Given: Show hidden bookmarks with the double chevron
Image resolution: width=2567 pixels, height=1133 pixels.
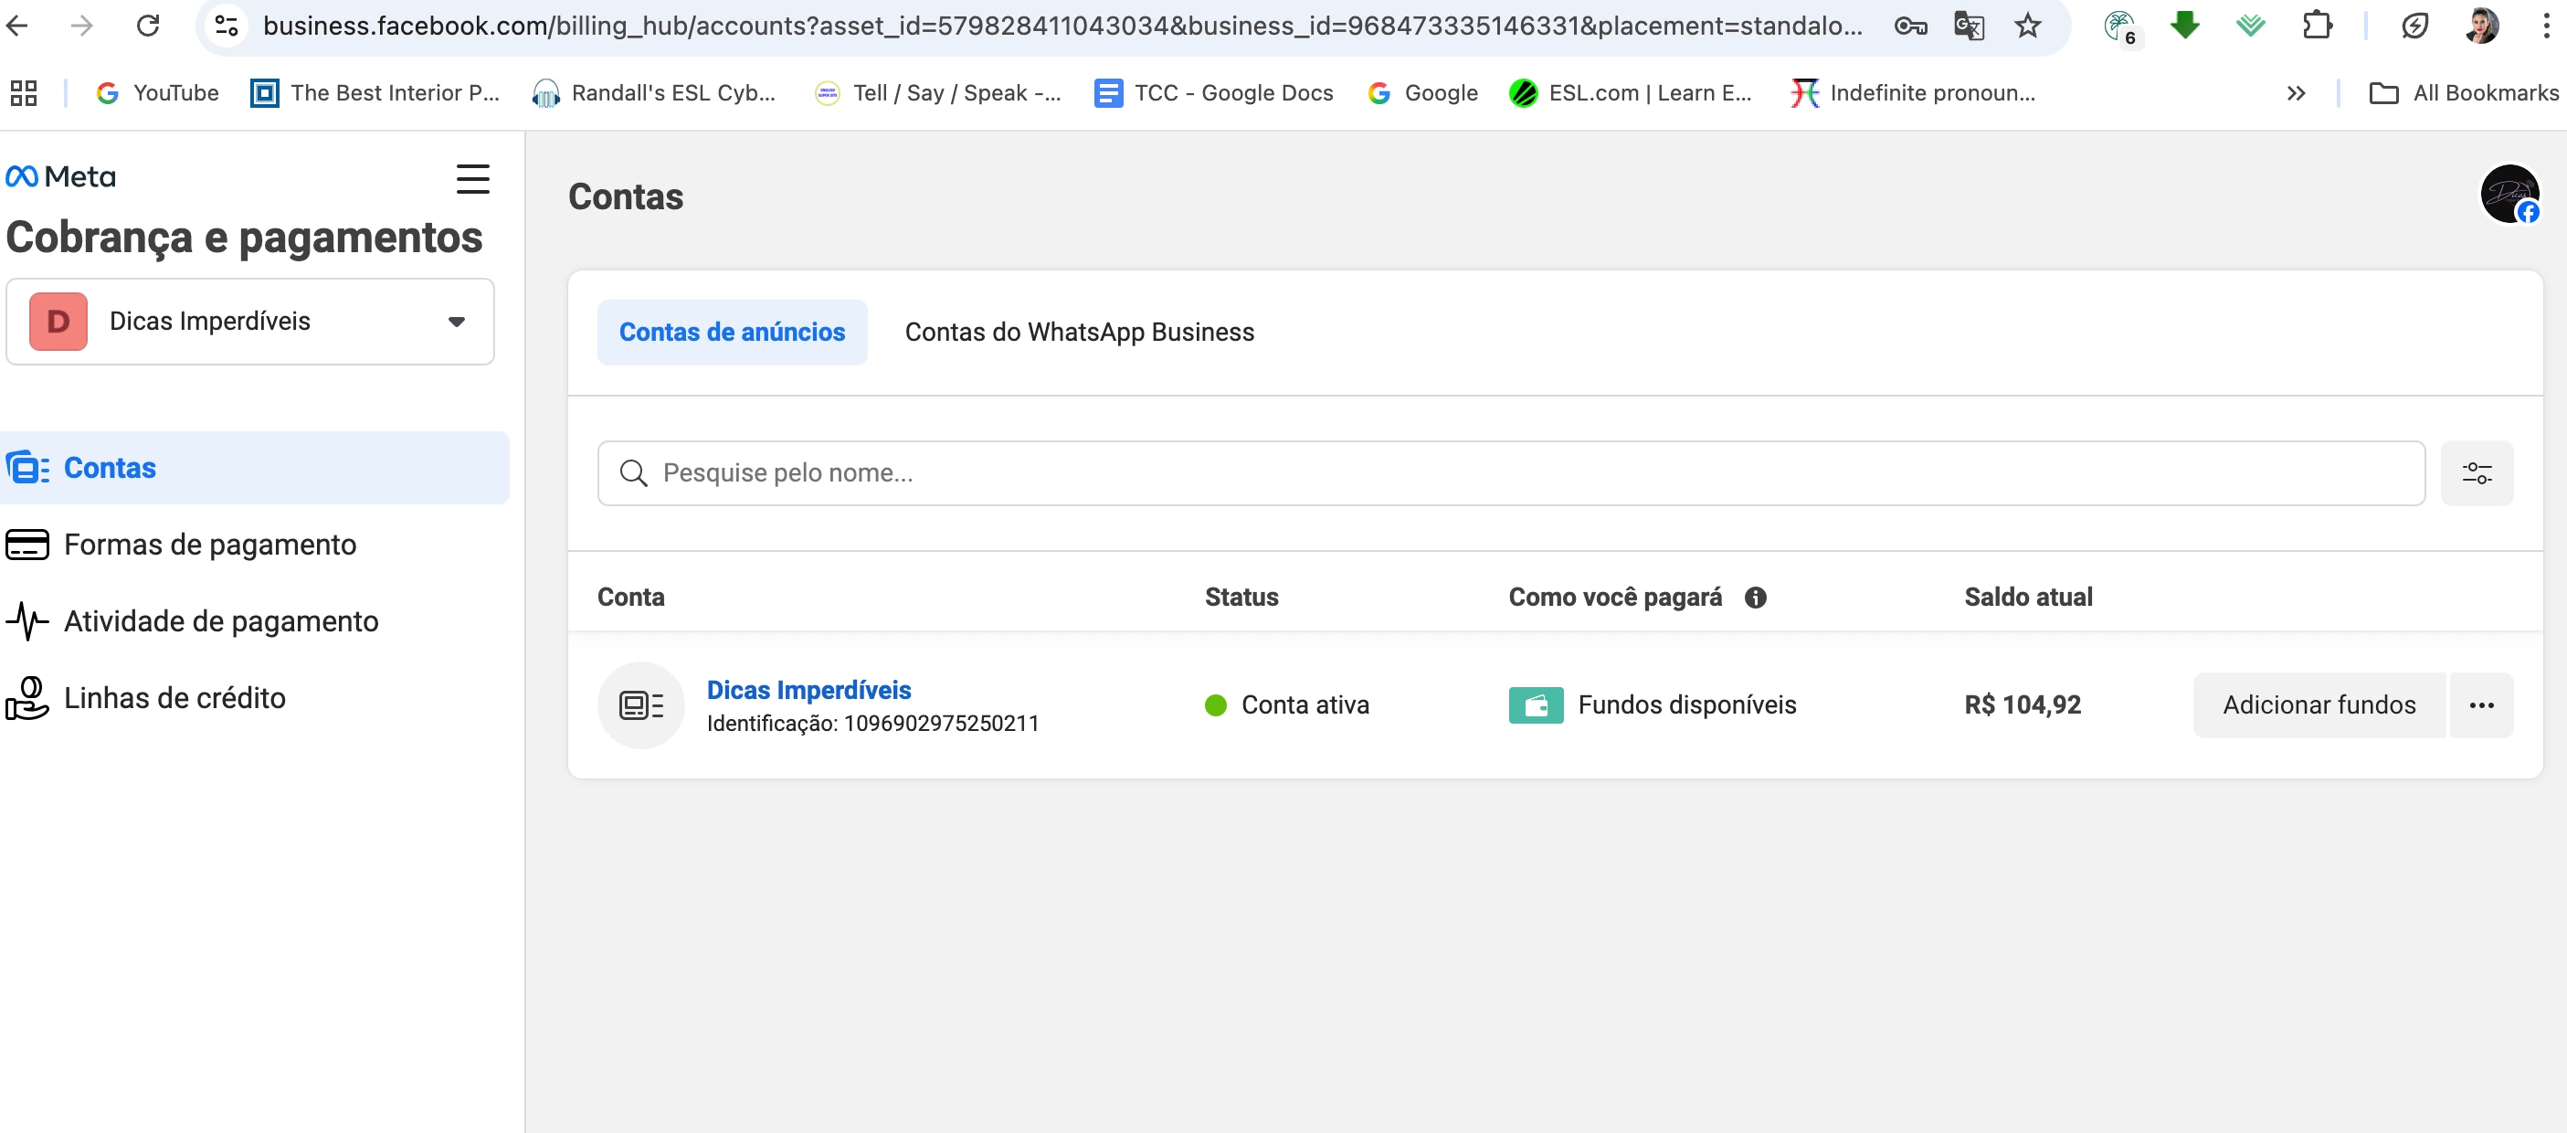Looking at the screenshot, I should click(x=2296, y=94).
